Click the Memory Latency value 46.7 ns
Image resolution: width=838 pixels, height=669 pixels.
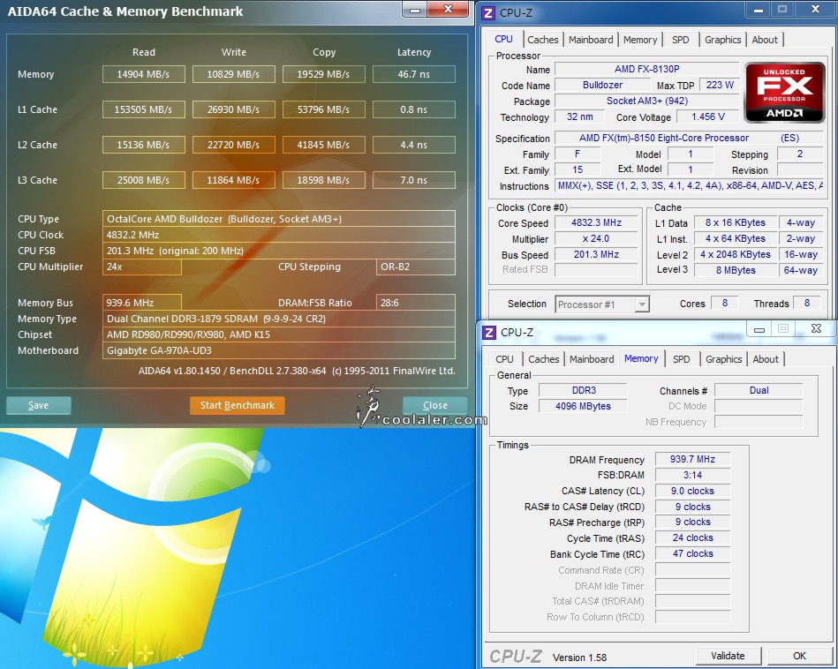click(414, 74)
